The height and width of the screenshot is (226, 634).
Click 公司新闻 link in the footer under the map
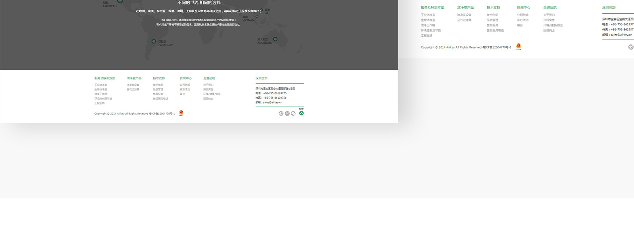tap(185, 85)
